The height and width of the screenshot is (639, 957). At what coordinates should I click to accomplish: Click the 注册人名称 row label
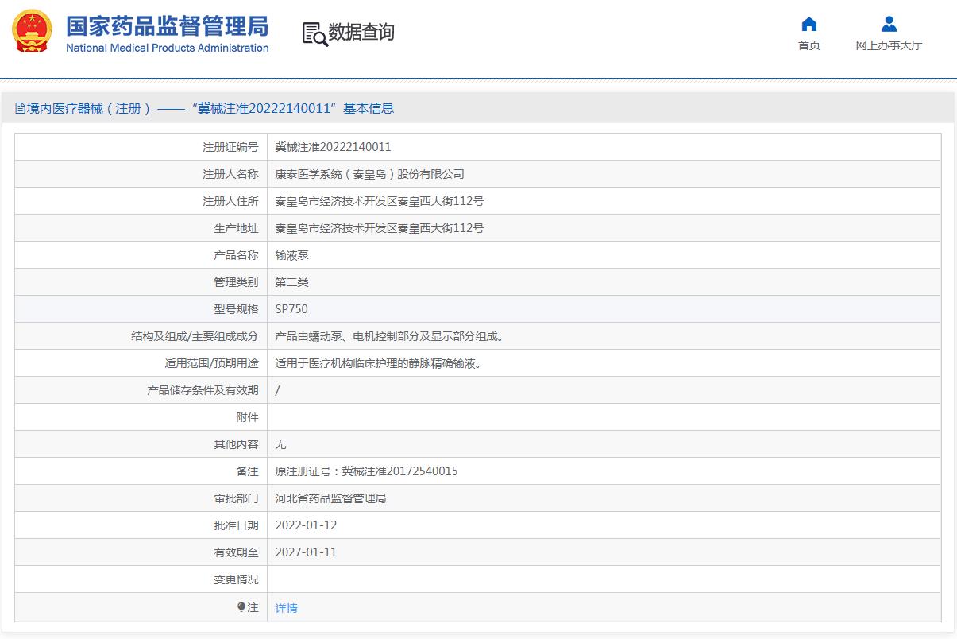tap(230, 174)
